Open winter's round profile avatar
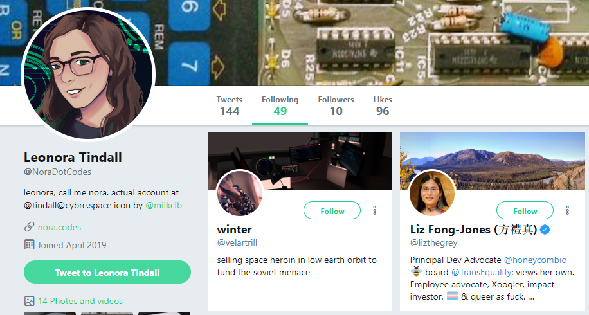The image size is (589, 315). [239, 193]
